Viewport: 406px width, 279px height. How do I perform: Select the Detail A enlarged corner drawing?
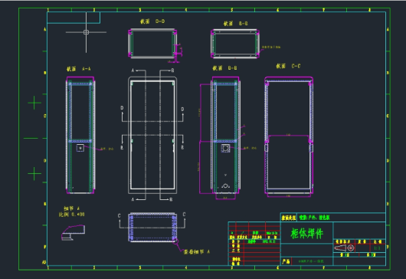pyautogui.click(x=73, y=233)
